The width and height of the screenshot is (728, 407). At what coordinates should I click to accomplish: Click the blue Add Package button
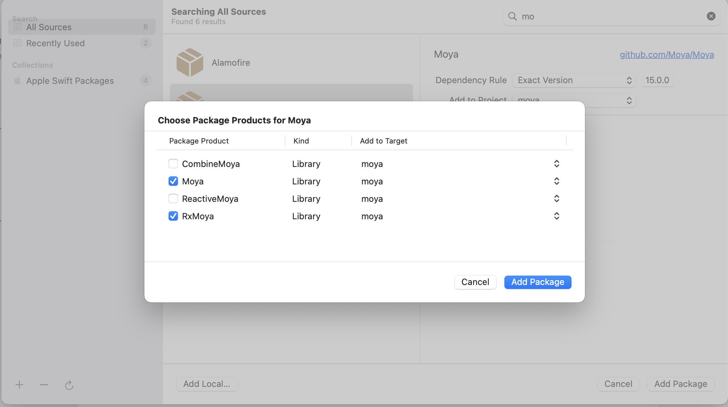(537, 282)
